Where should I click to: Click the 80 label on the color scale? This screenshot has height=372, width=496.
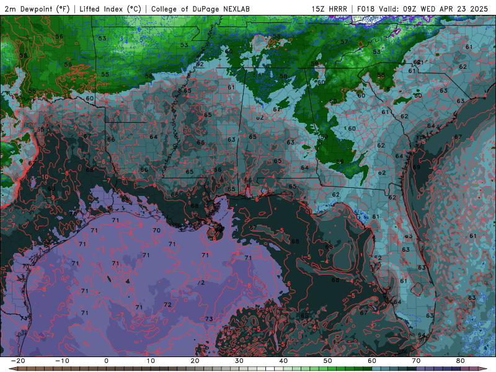[461, 361]
